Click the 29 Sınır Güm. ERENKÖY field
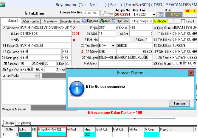This screenshot has width=198, height=138. click(184, 63)
